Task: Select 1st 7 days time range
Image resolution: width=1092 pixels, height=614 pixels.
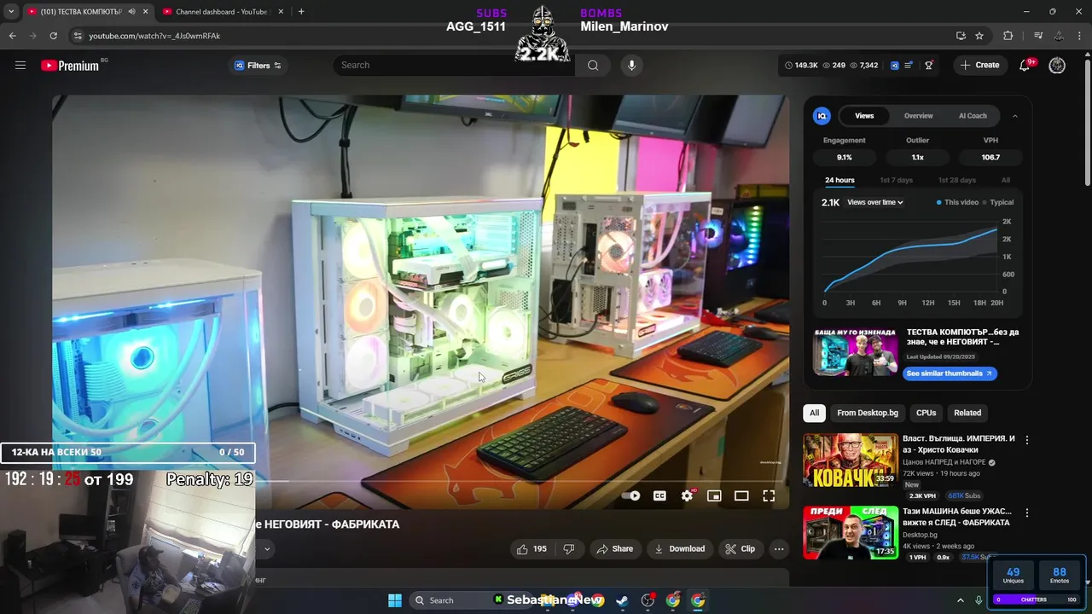Action: (896, 180)
